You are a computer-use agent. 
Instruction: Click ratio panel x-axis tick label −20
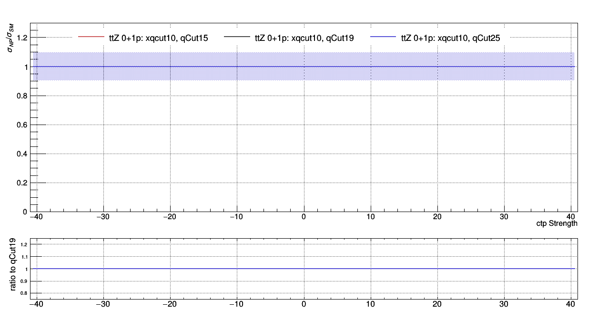pos(170,303)
